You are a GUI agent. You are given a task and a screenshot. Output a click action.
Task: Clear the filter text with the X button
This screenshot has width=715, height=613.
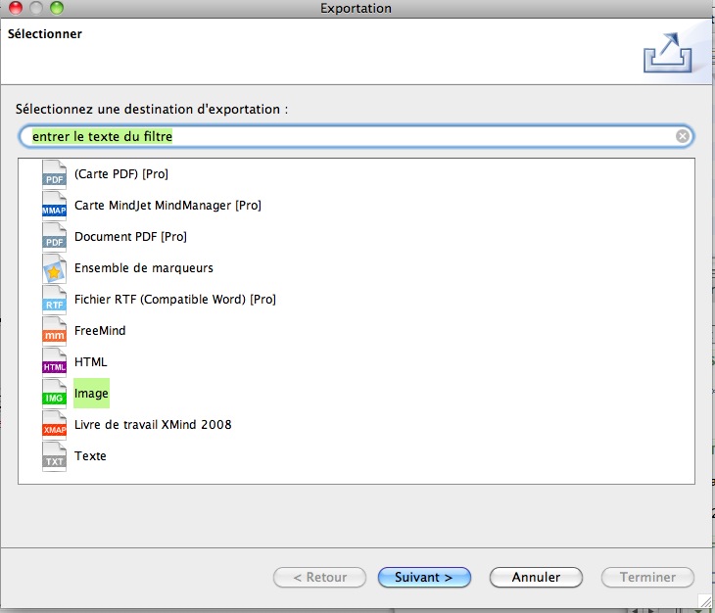pos(683,137)
